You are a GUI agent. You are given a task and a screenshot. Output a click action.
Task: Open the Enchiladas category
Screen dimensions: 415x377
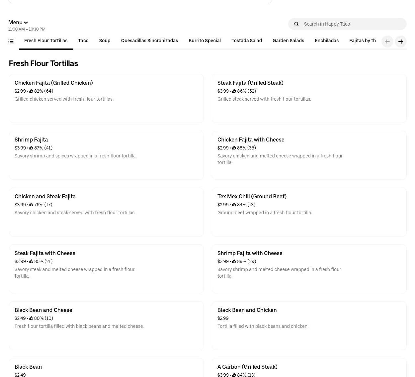(326, 41)
